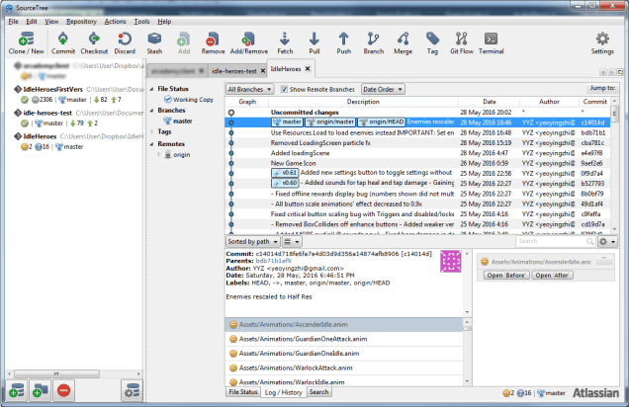This screenshot has height=407, width=629.
Task: Open the Sorted by path dropdown
Action: (x=251, y=240)
